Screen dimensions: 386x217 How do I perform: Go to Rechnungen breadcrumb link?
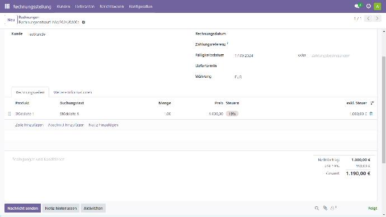29,17
